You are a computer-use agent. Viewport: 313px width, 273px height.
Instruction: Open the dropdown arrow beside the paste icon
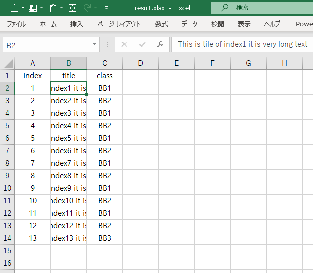tap(61, 8)
